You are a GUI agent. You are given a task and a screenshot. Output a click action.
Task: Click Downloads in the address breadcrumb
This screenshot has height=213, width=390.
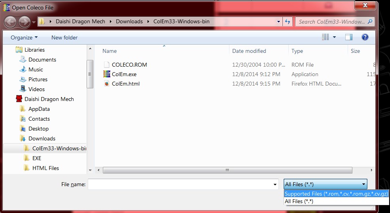(x=129, y=21)
